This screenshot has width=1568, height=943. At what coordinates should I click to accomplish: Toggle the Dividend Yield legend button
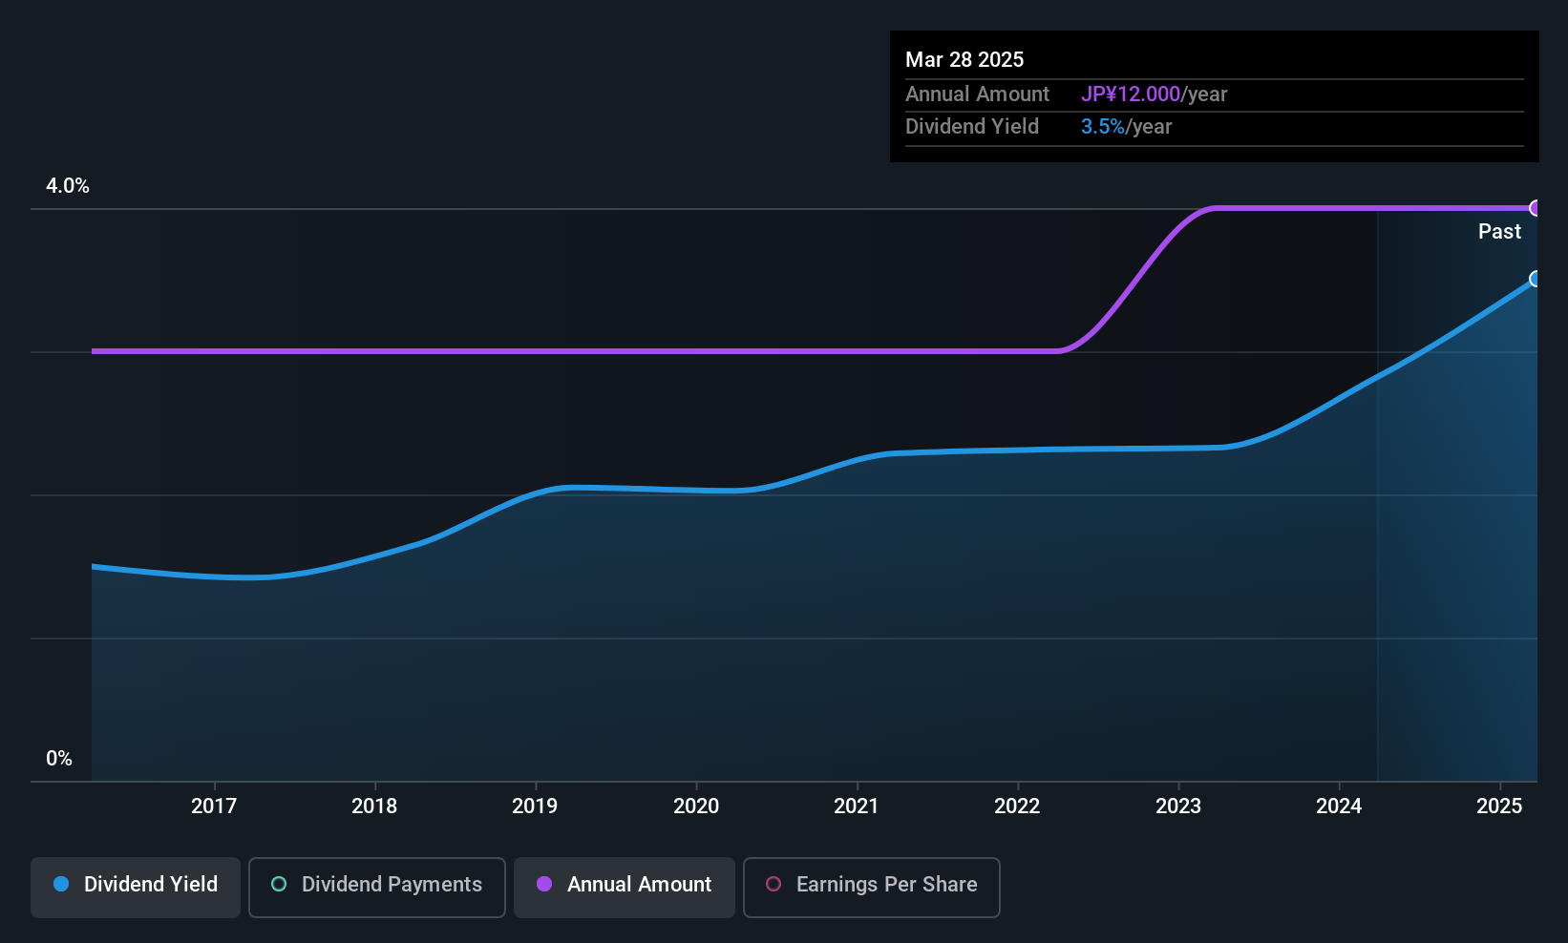pos(136,887)
